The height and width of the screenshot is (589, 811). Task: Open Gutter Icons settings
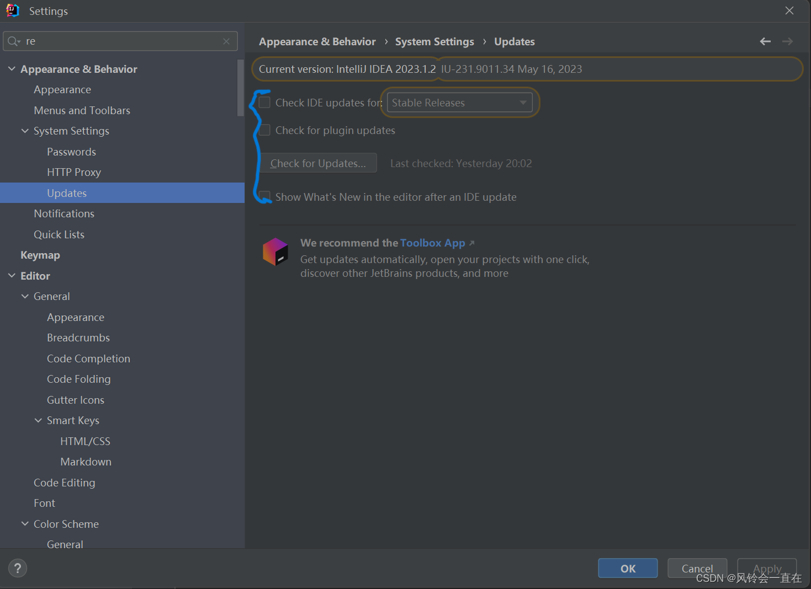pos(76,400)
